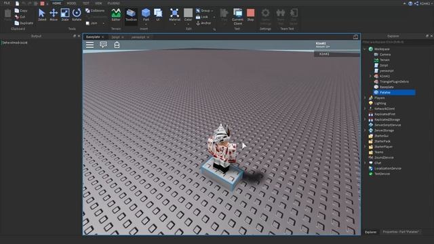Click the red stop icon in quick access bar
The image size is (434, 244).
42,3
